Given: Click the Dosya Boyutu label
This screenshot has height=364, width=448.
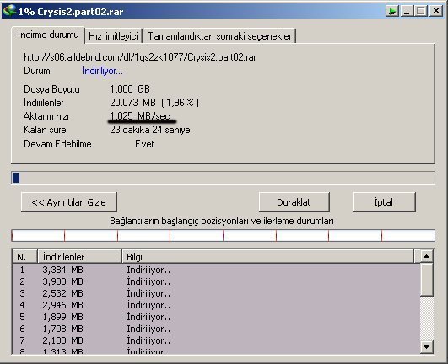Looking at the screenshot, I should click(x=51, y=89).
